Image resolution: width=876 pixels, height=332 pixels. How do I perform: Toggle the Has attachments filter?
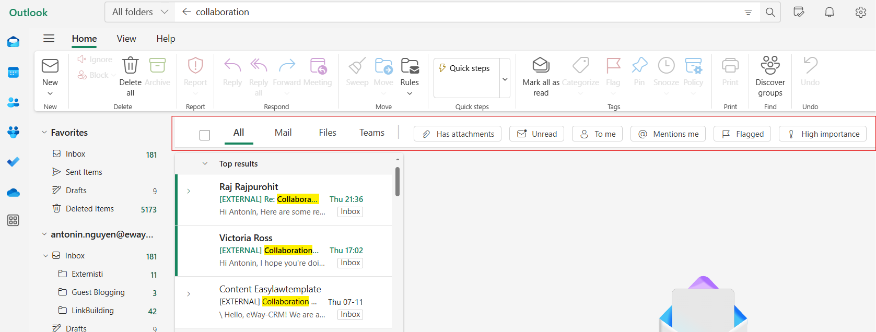tap(458, 134)
